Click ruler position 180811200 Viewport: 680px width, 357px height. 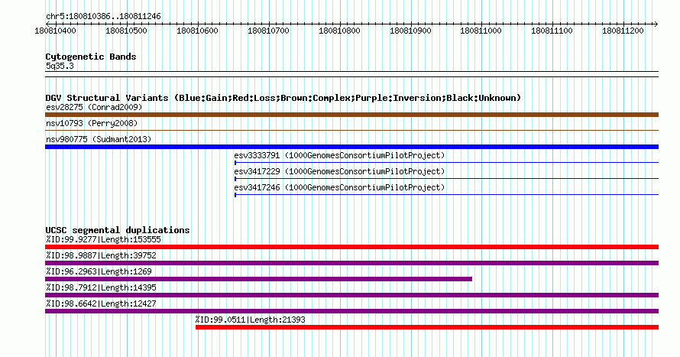point(623,31)
